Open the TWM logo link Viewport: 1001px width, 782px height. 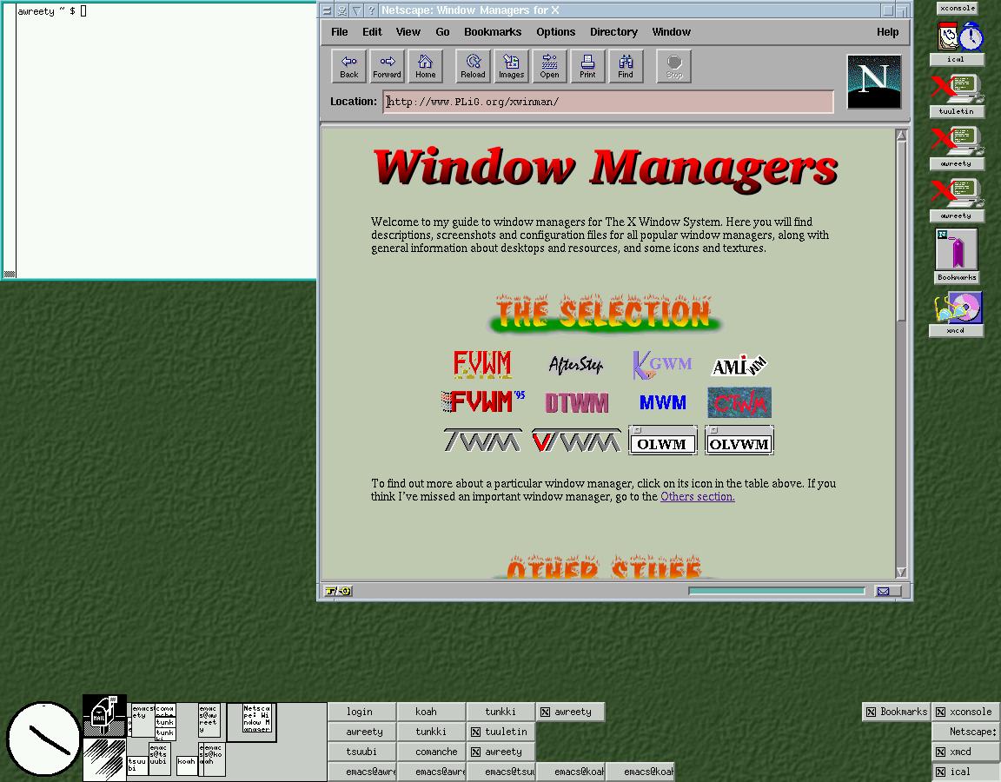(x=482, y=441)
